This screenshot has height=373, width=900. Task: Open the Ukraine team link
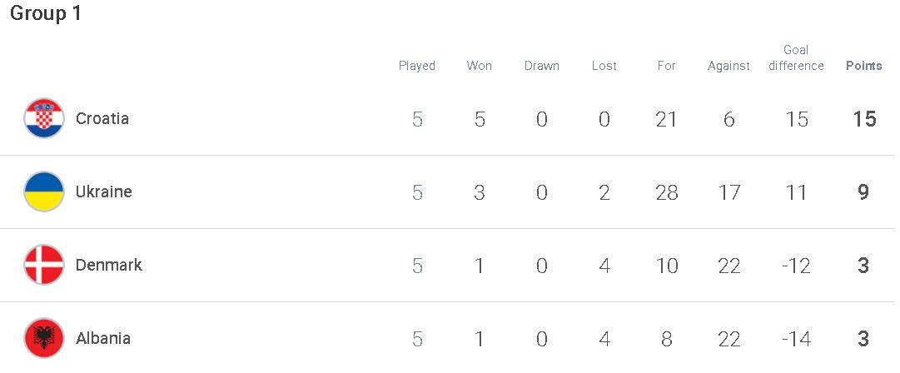pyautogui.click(x=104, y=191)
